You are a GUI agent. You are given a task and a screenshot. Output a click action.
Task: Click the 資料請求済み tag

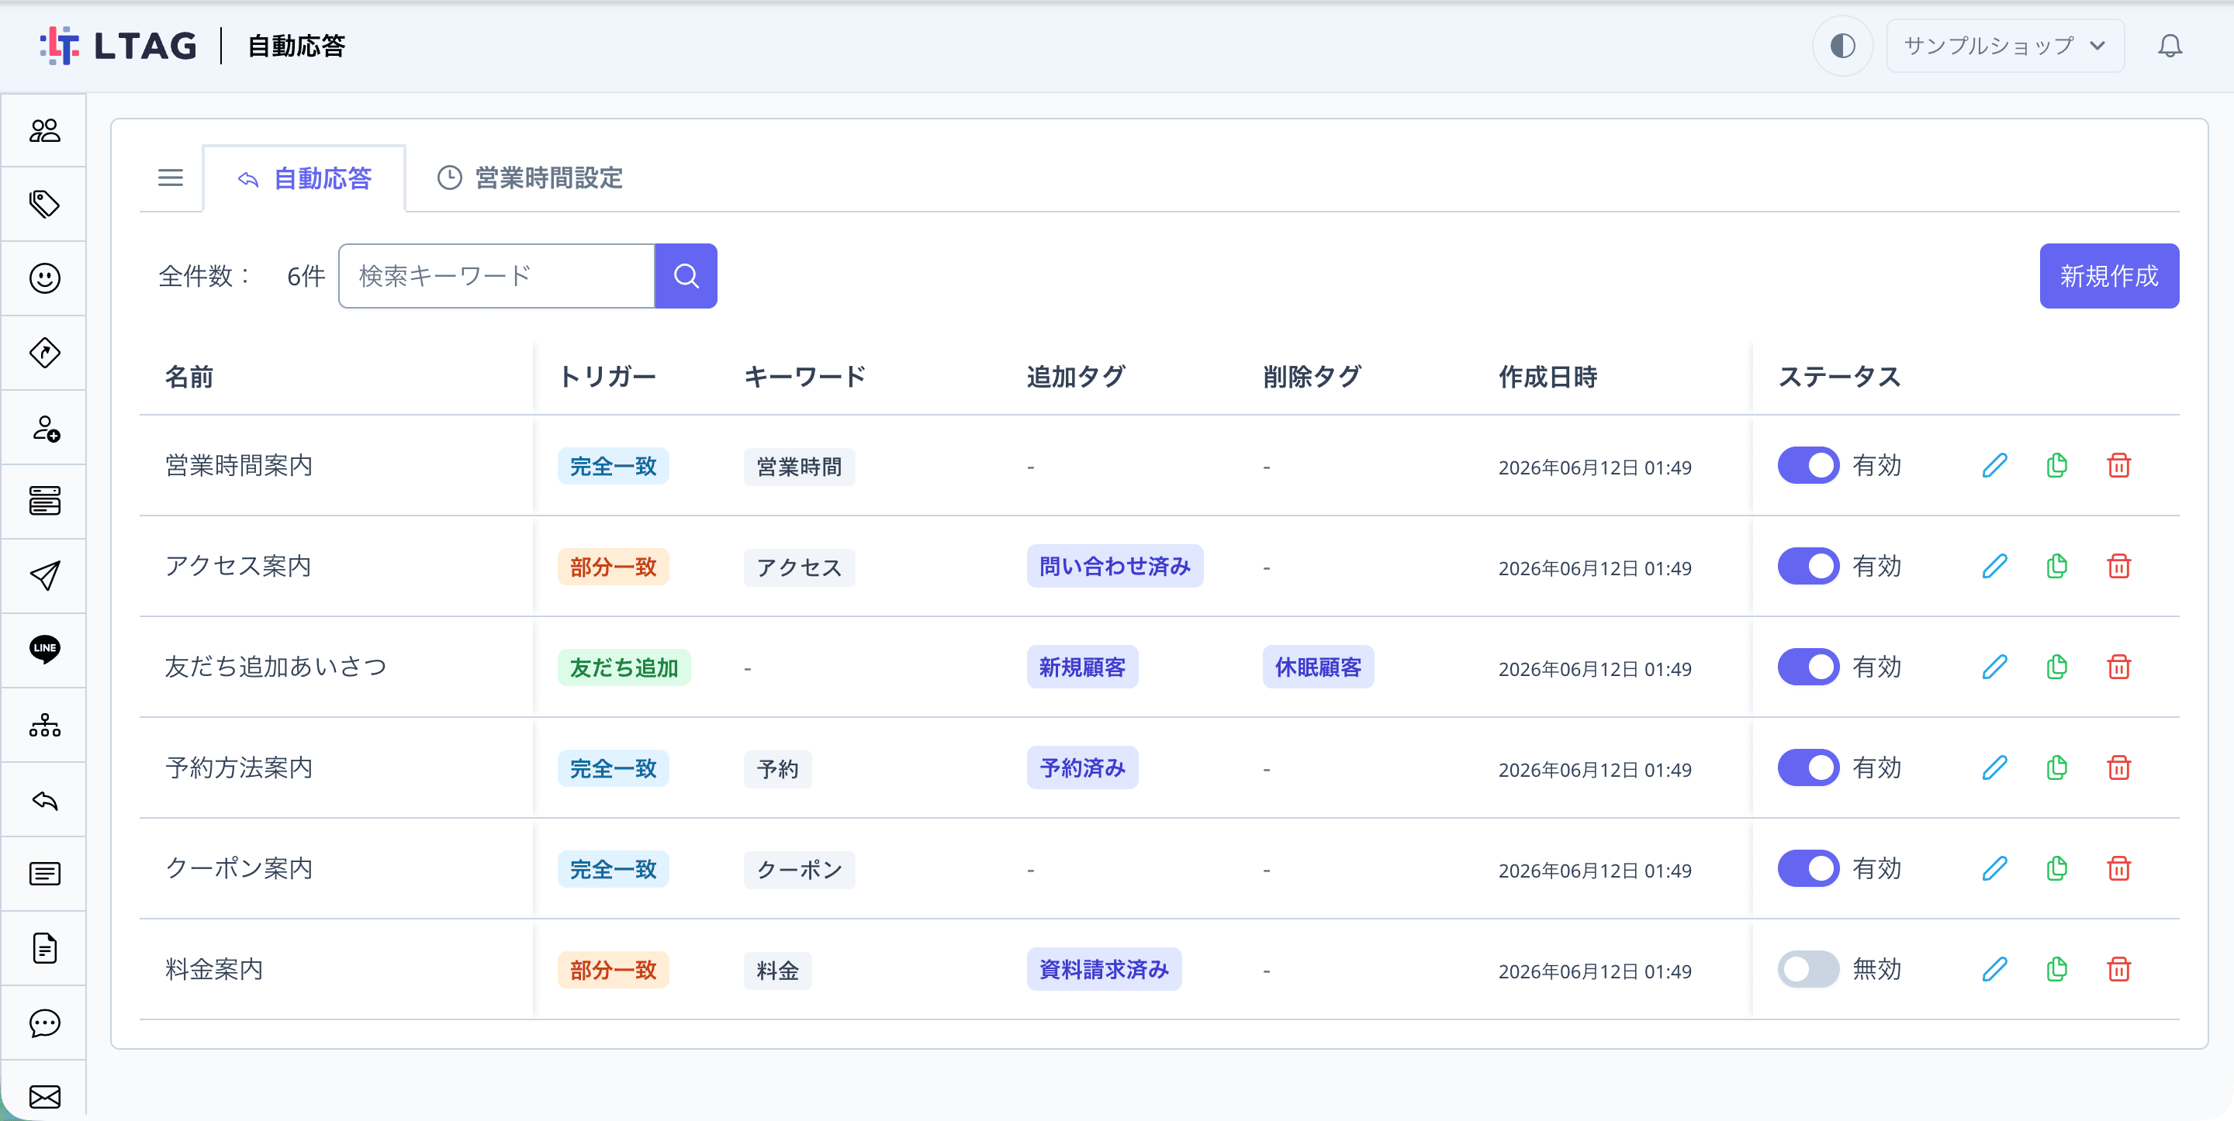pyautogui.click(x=1103, y=968)
